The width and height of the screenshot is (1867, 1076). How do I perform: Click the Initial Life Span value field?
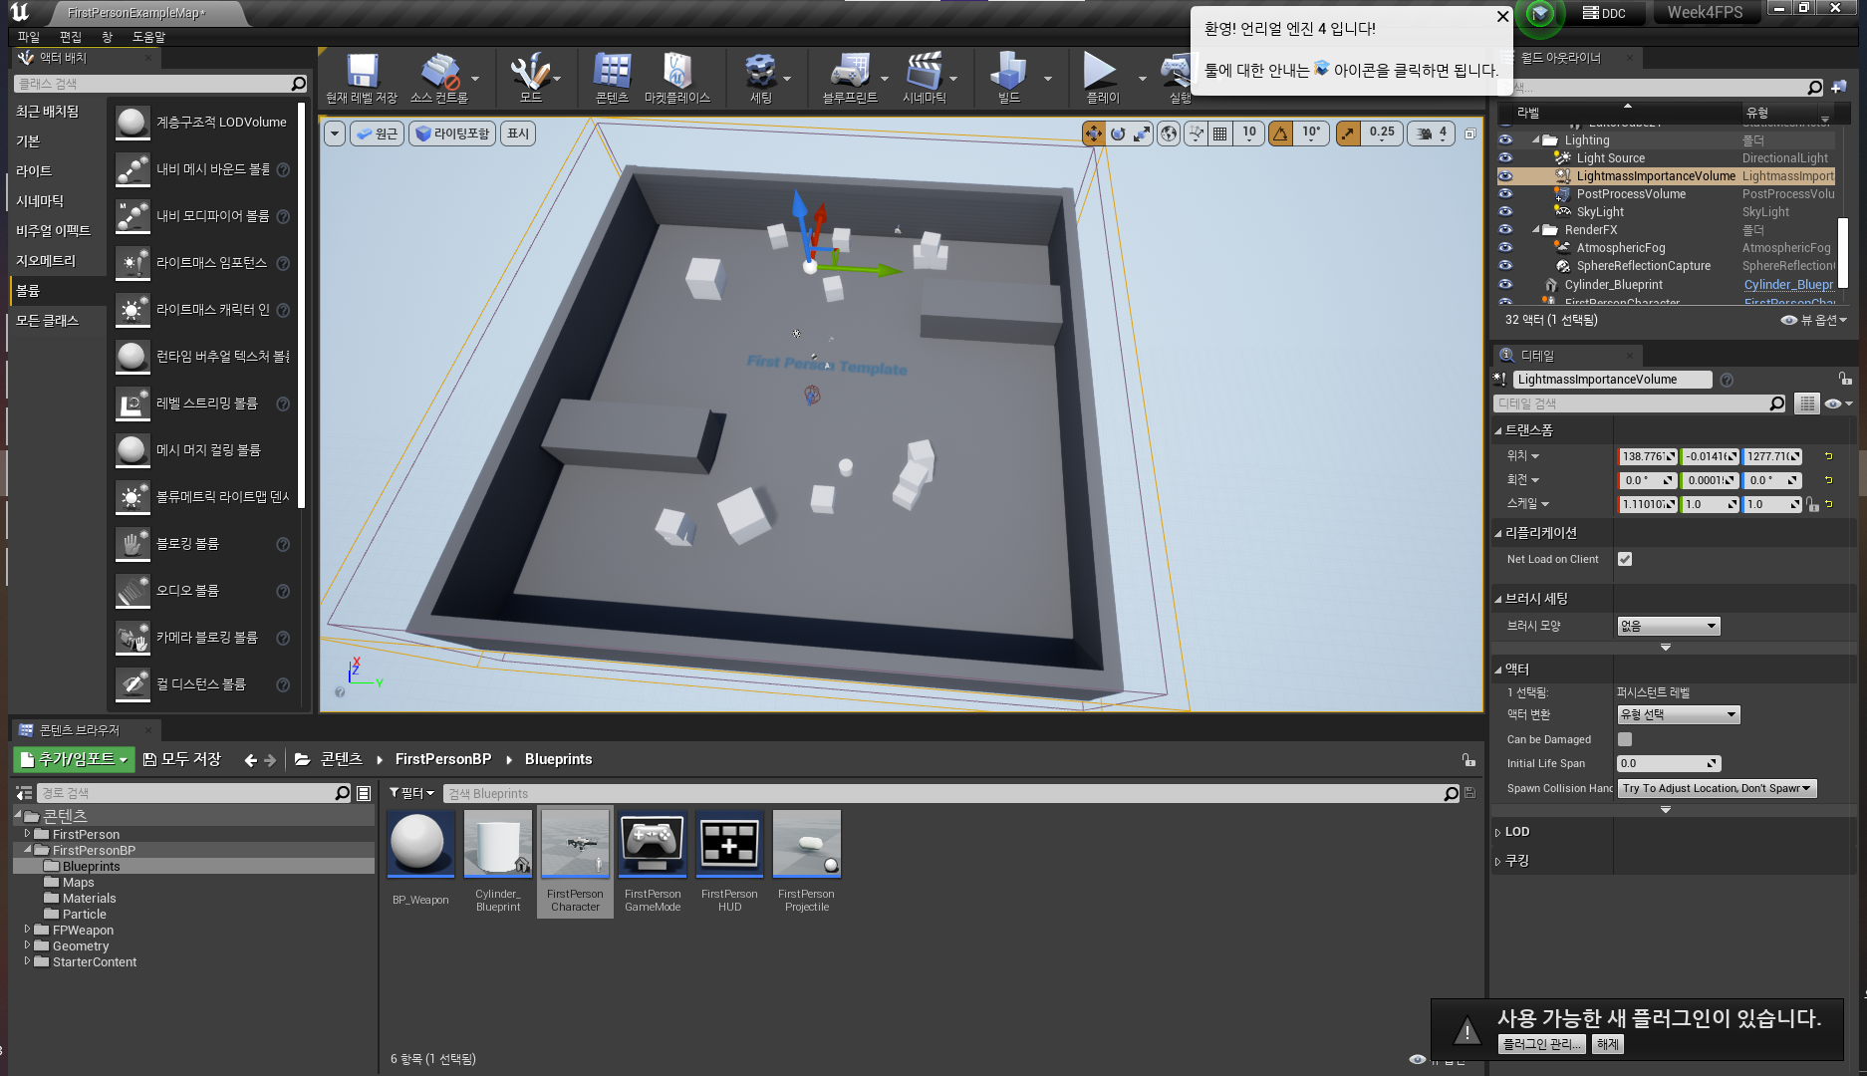pos(1669,763)
